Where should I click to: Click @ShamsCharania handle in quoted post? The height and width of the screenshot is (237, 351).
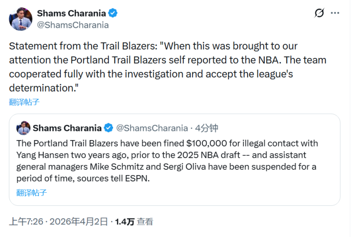(x=152, y=128)
